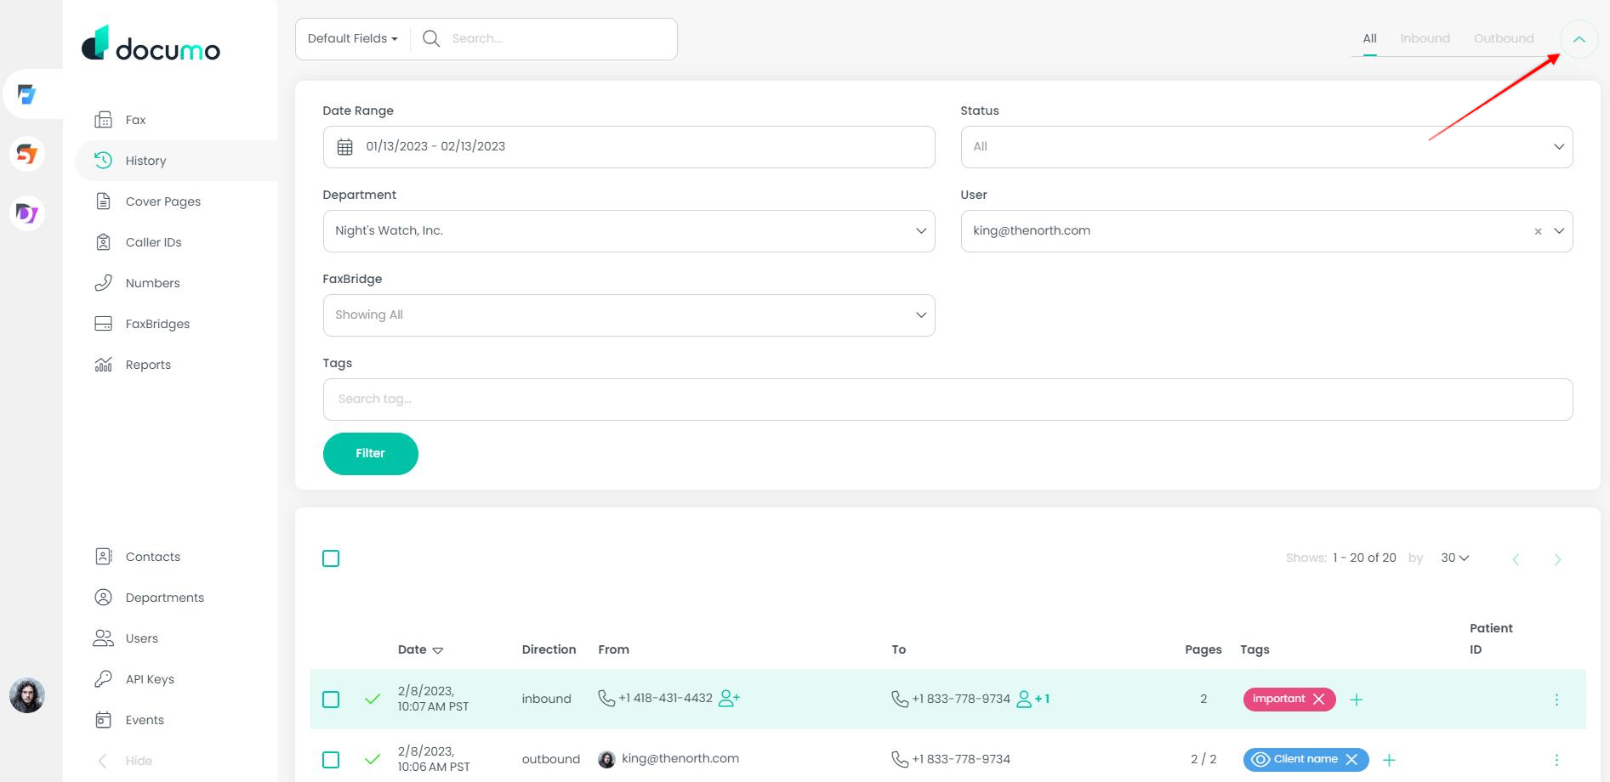Expand the Status dropdown

[1558, 147]
